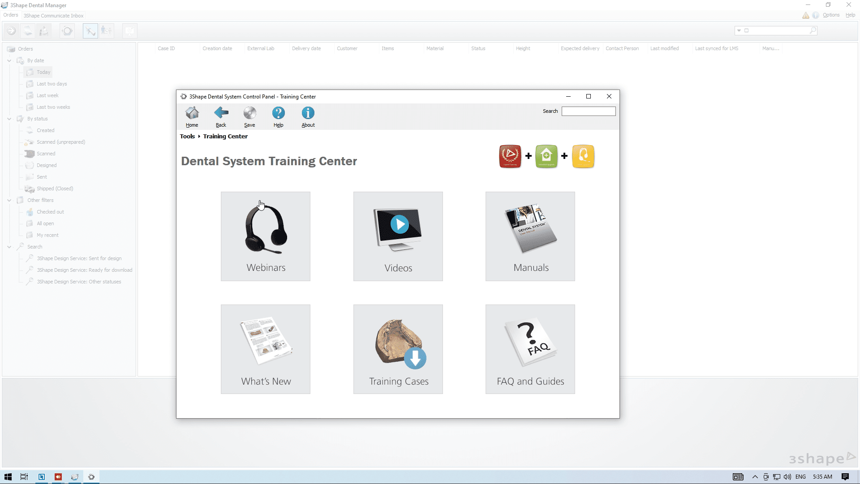860x484 pixels.
Task: Collapse the By date tree node
Action: 9,60
